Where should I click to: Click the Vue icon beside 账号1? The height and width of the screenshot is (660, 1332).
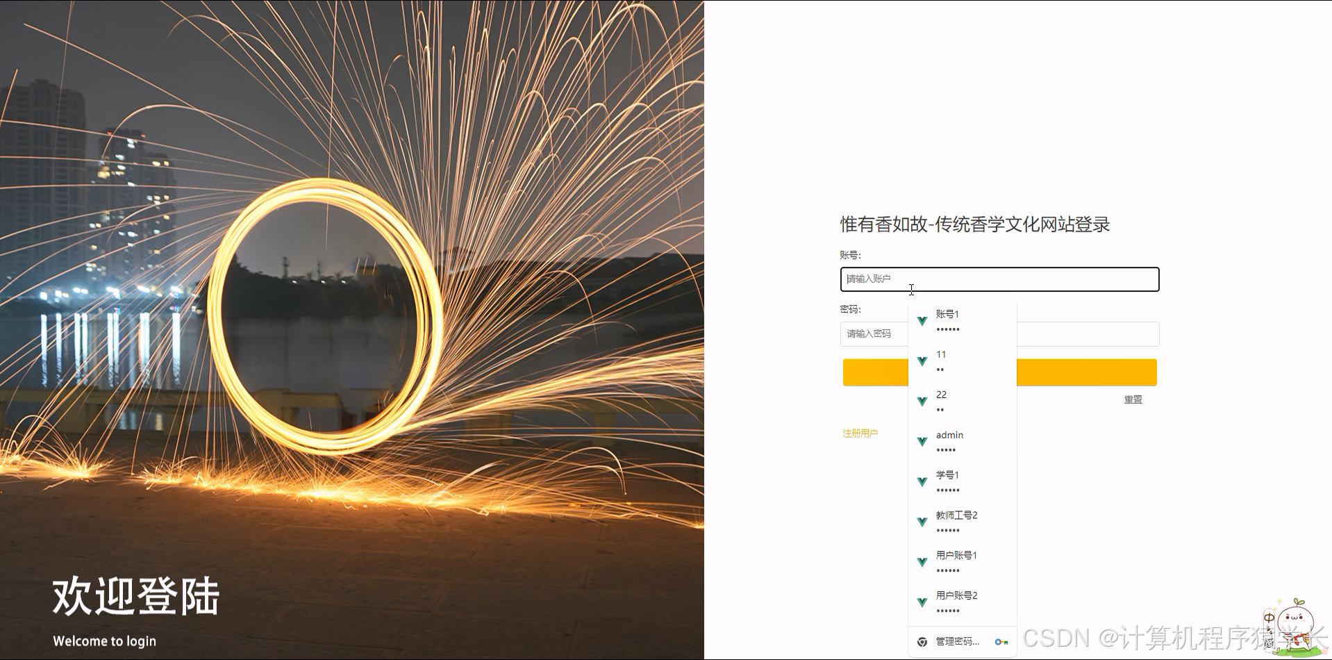pos(922,321)
